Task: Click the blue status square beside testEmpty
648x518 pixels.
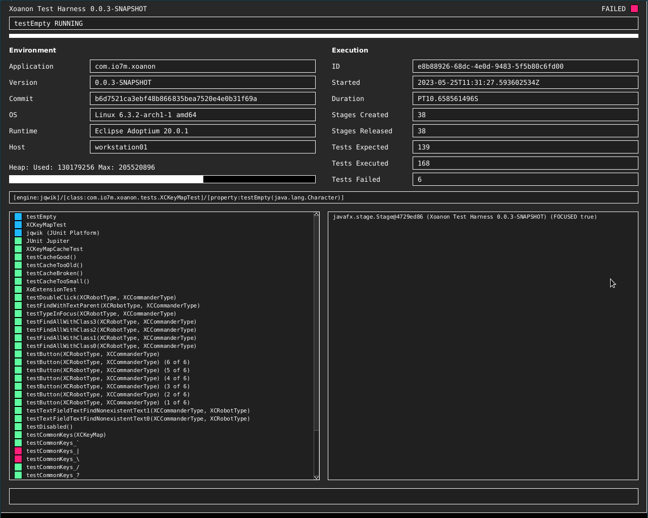Action: click(18, 217)
